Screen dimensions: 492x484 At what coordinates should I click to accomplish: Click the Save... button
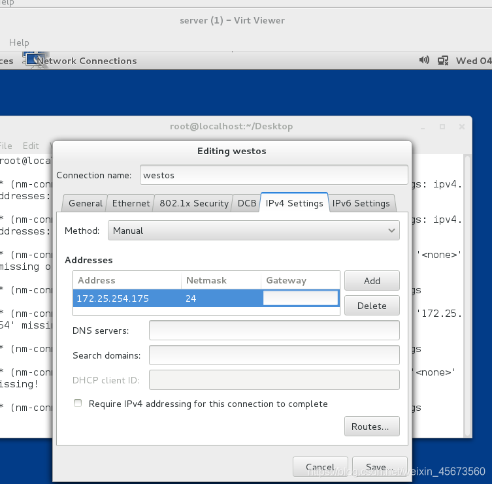[x=380, y=467]
